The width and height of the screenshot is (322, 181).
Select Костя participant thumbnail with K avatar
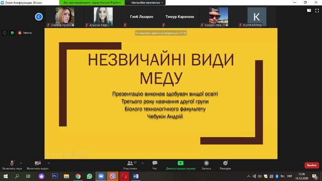click(x=257, y=17)
